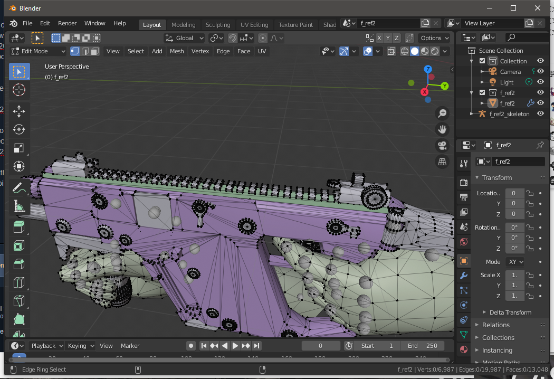
Task: Switch to the Sculpting workspace tab
Action: tap(217, 25)
